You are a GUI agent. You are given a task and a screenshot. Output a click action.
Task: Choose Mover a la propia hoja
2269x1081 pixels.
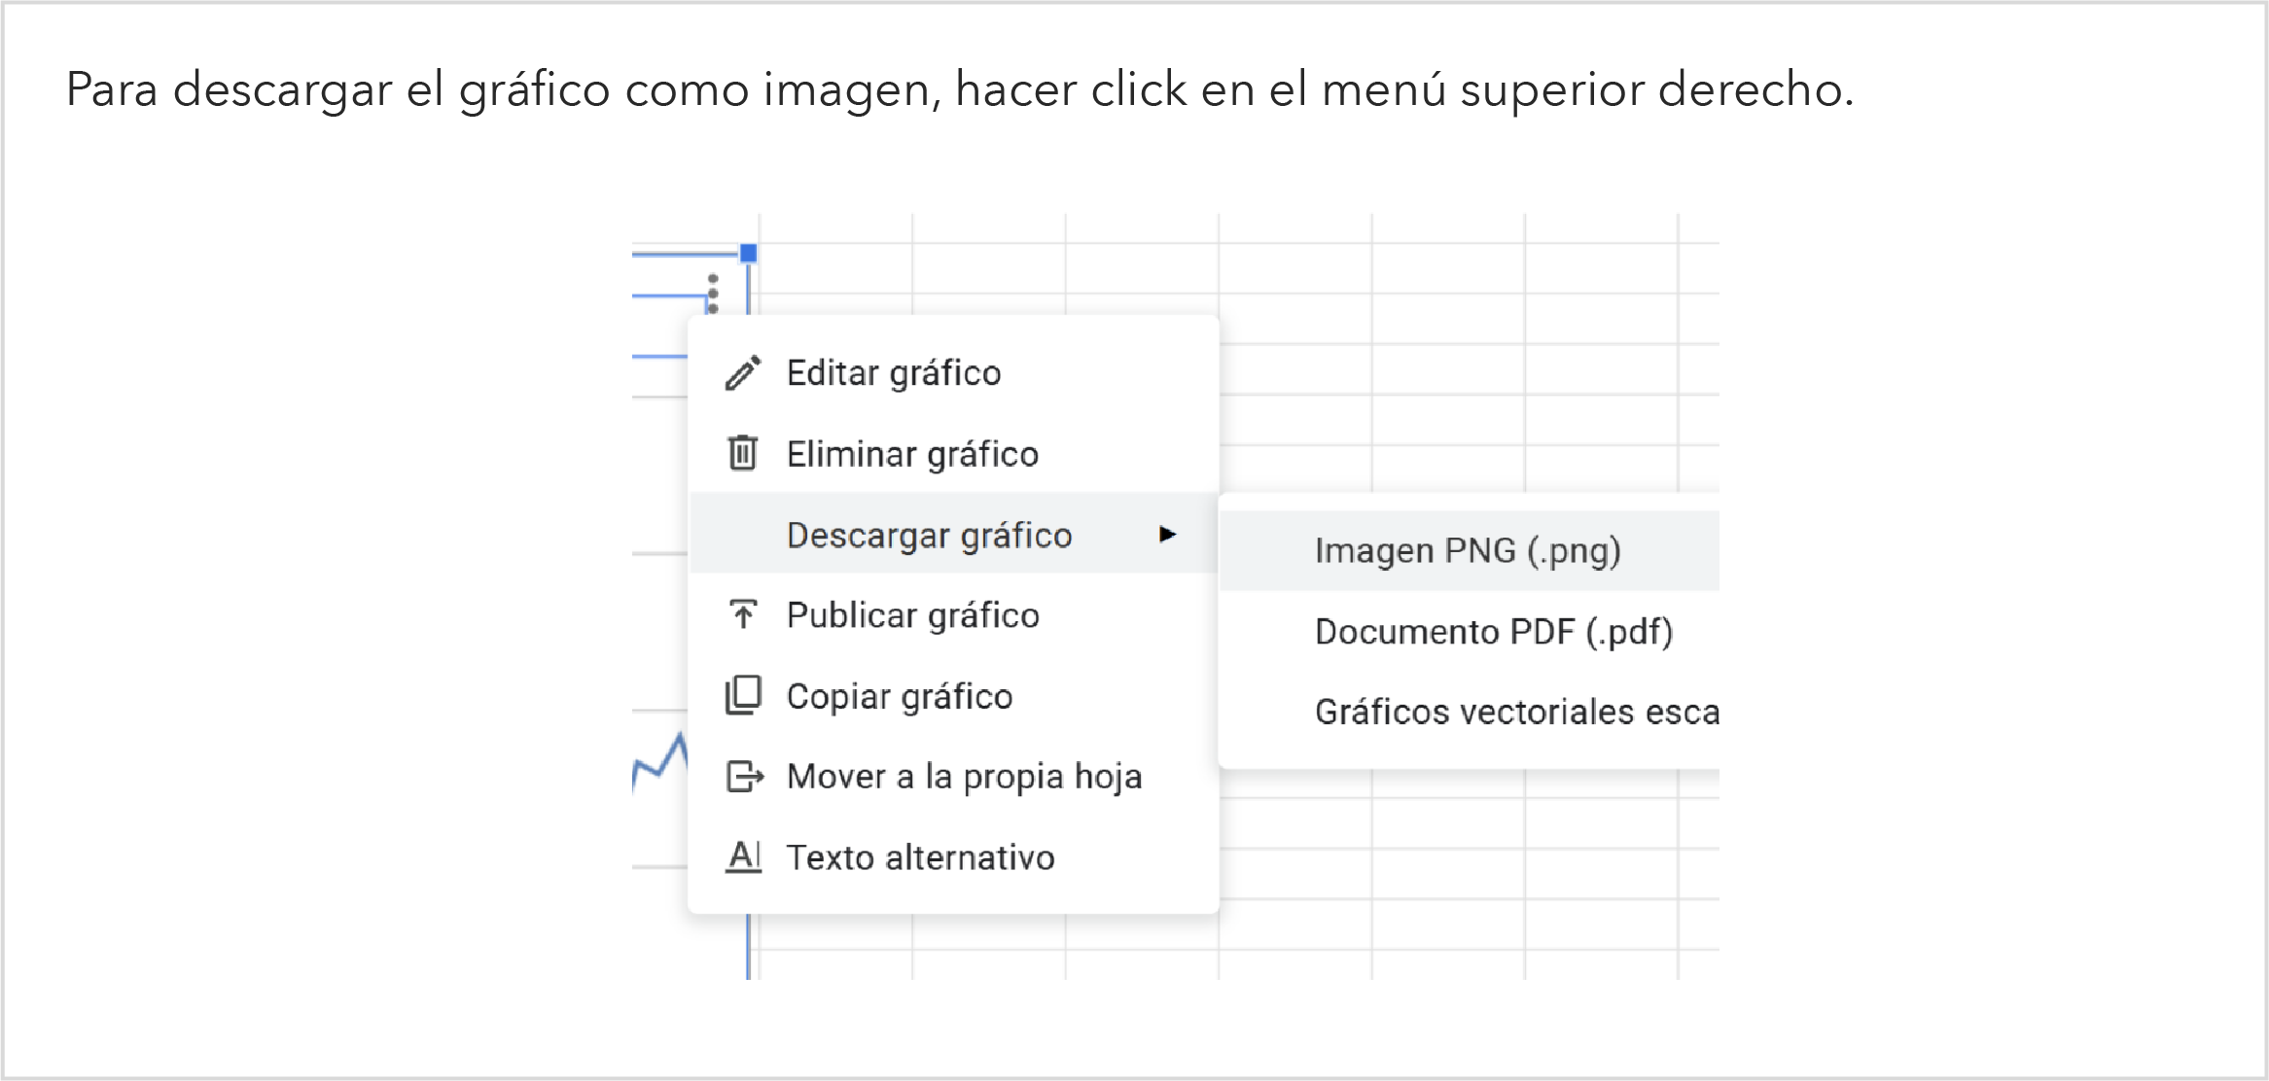click(963, 777)
